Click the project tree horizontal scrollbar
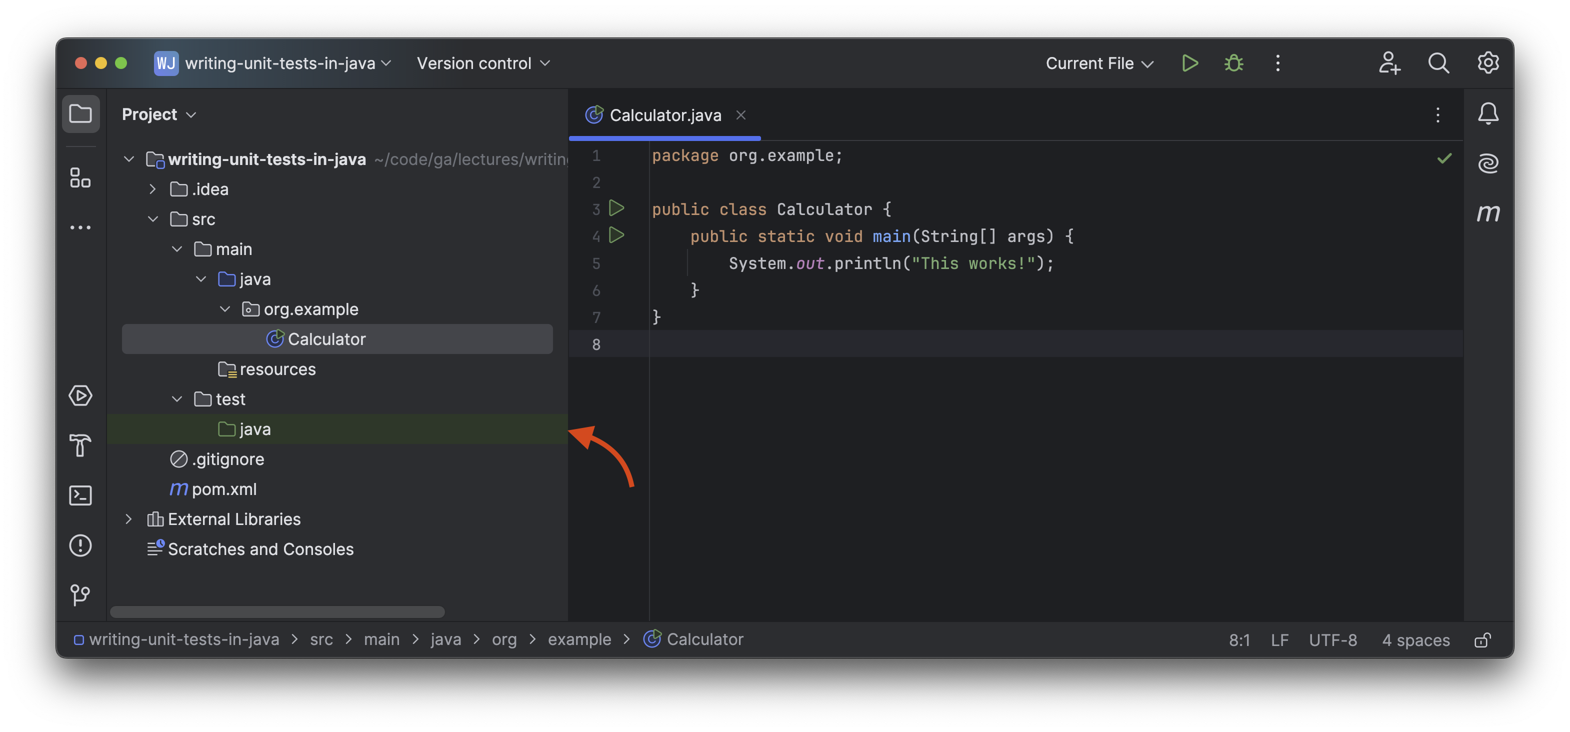Image resolution: width=1570 pixels, height=732 pixels. point(277,611)
